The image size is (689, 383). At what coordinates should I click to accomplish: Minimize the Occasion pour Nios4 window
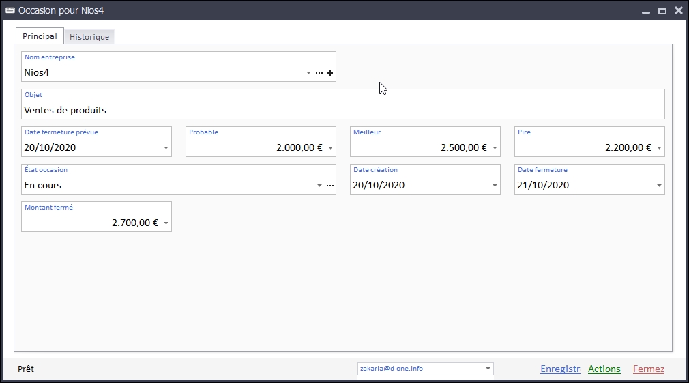645,11
